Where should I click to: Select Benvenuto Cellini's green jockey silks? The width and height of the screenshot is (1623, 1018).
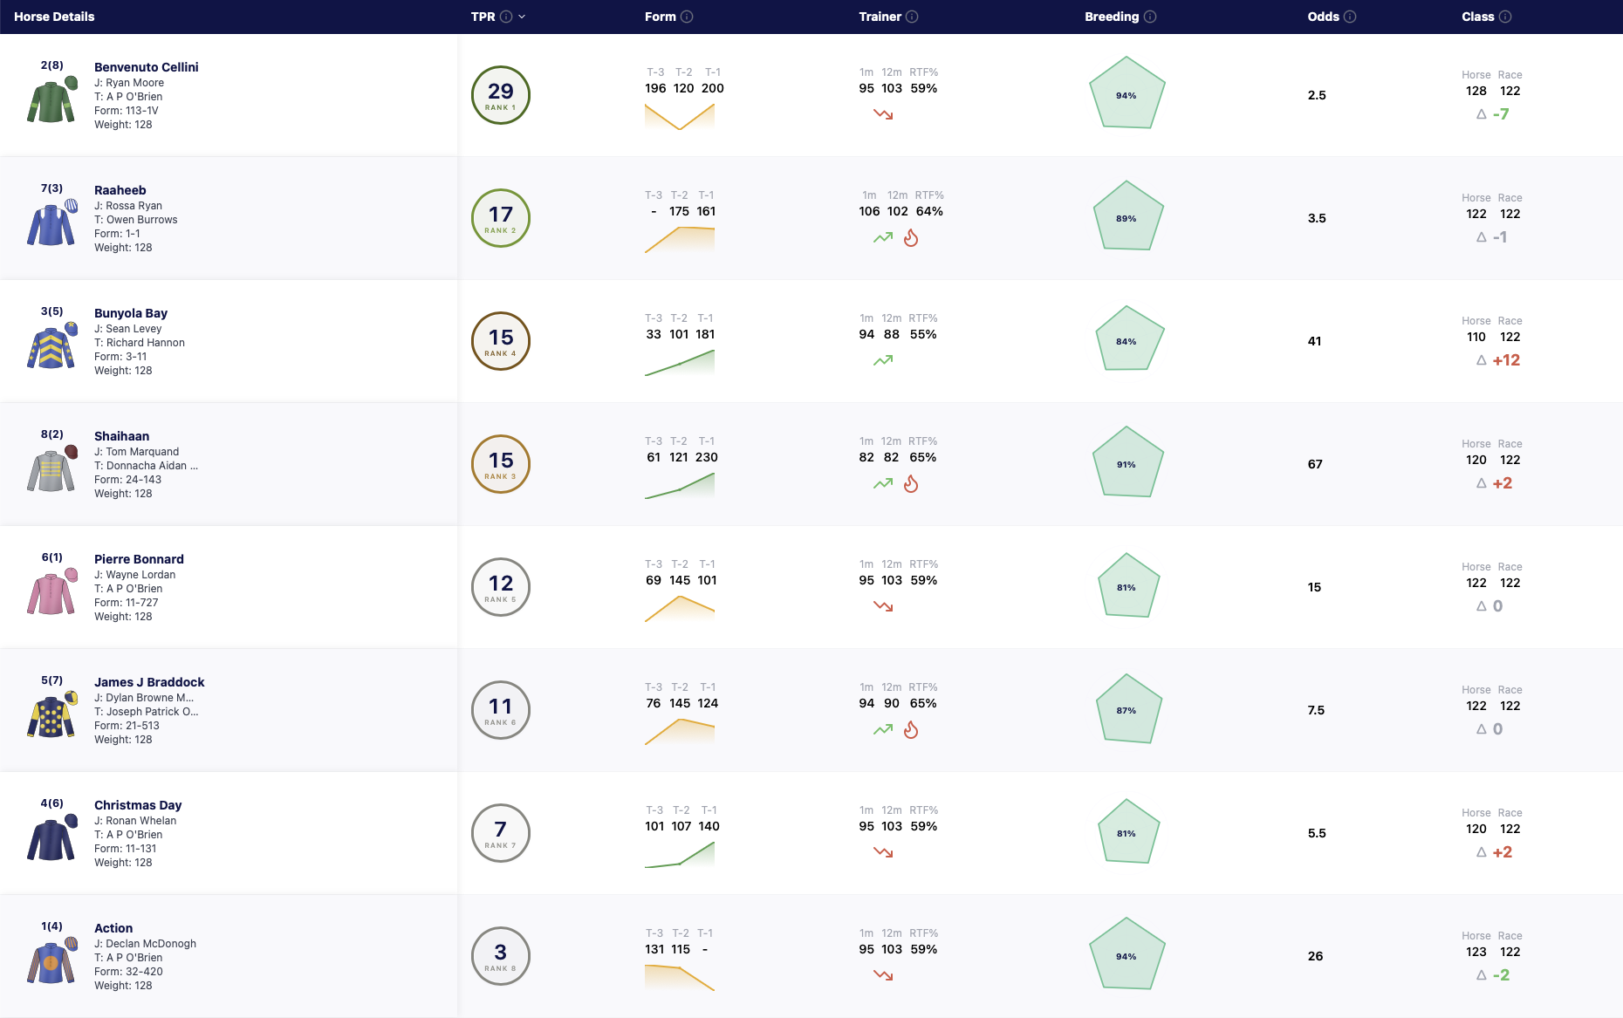(x=52, y=99)
